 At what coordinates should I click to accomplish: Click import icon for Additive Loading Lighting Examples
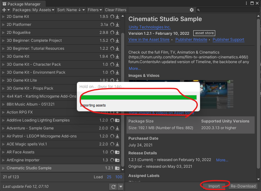pyautogui.click(x=117, y=120)
